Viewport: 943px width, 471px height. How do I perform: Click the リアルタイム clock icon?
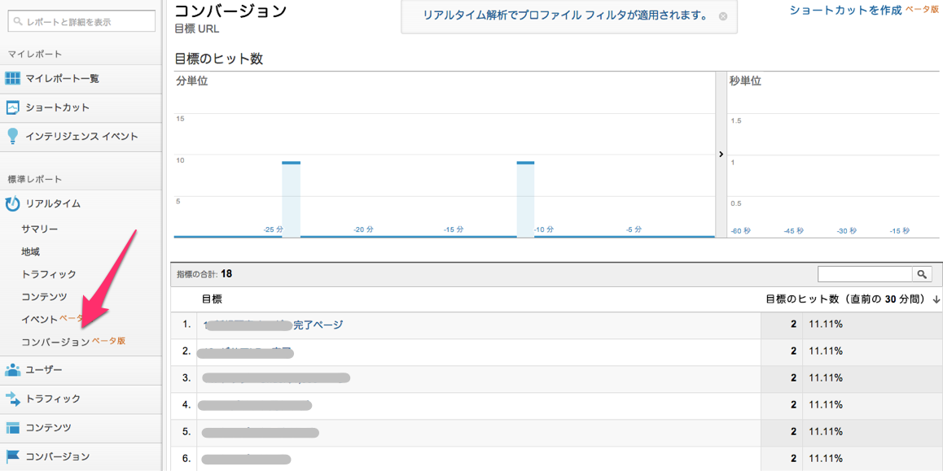pos(13,203)
